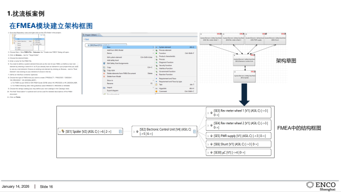The image size is (341, 192).
Task: Click Rev meter wheel 1 block in sketch
Action: [x=211, y=39]
